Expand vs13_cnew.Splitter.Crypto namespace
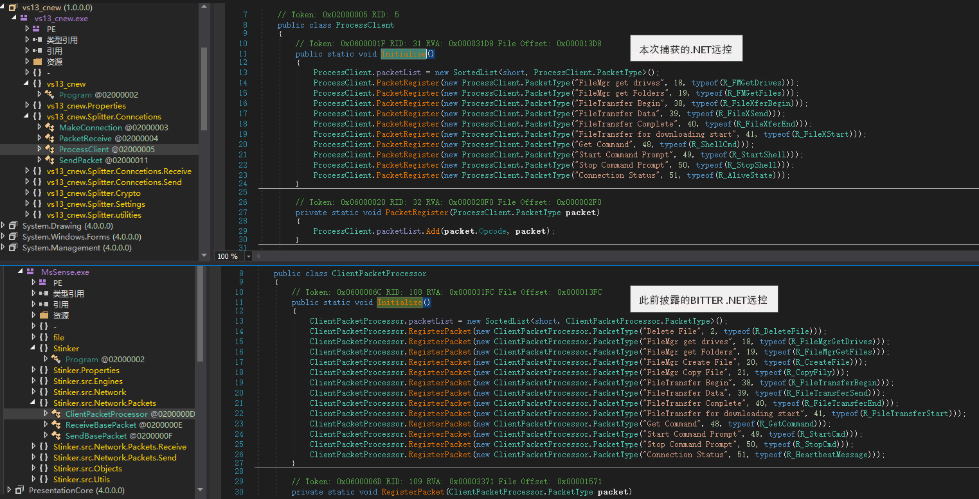Screen dimensions: 979x499 pos(27,193)
